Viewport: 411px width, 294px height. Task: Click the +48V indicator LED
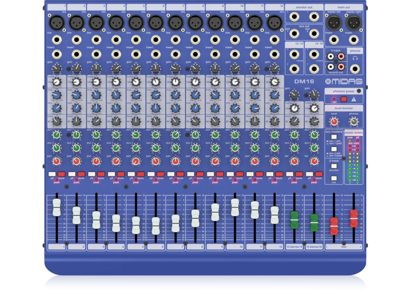click(334, 99)
